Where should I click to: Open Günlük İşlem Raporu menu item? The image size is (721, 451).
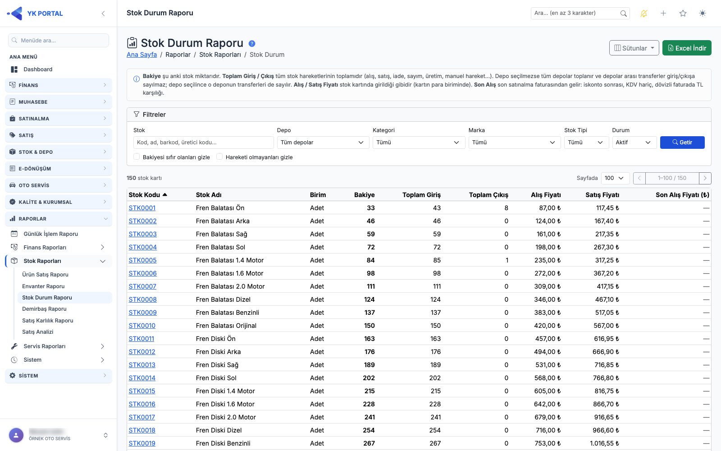(59, 234)
